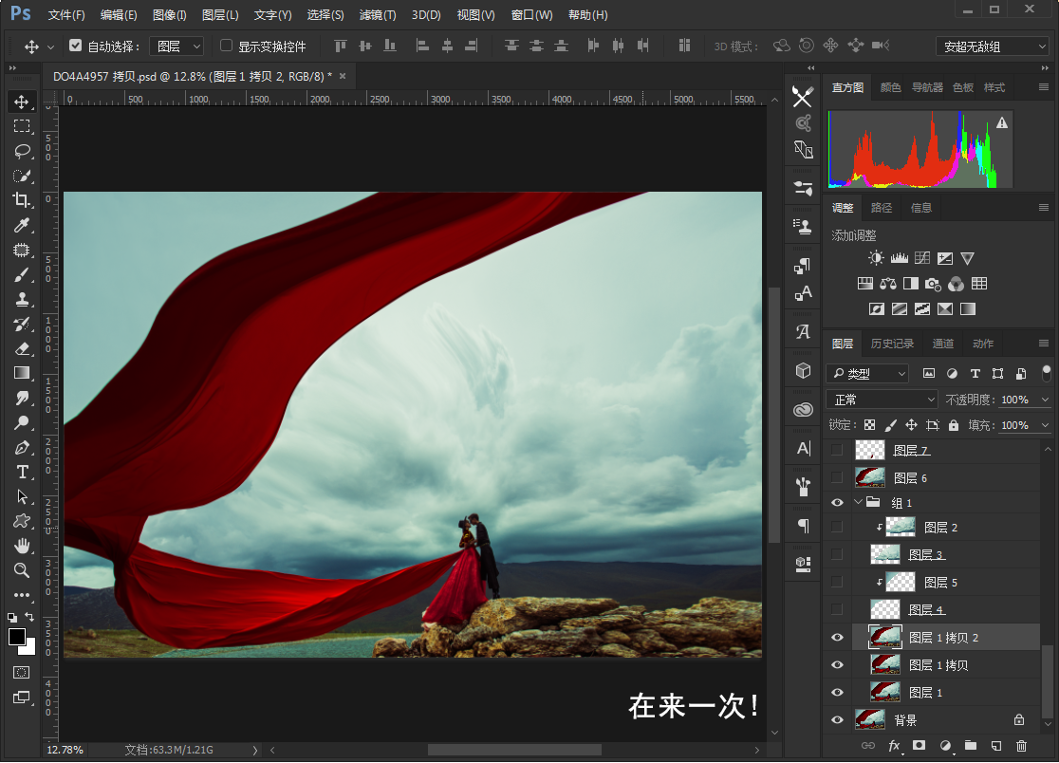Select the Hand tool
The height and width of the screenshot is (763, 1059).
point(22,546)
